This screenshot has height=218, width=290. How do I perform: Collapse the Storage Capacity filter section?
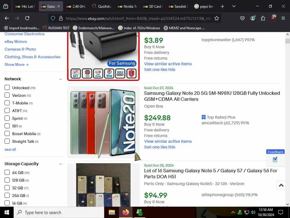click(x=61, y=164)
